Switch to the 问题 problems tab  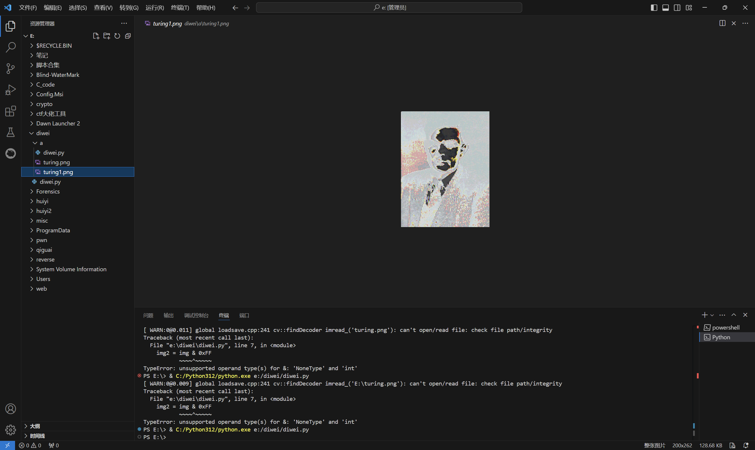click(x=148, y=315)
